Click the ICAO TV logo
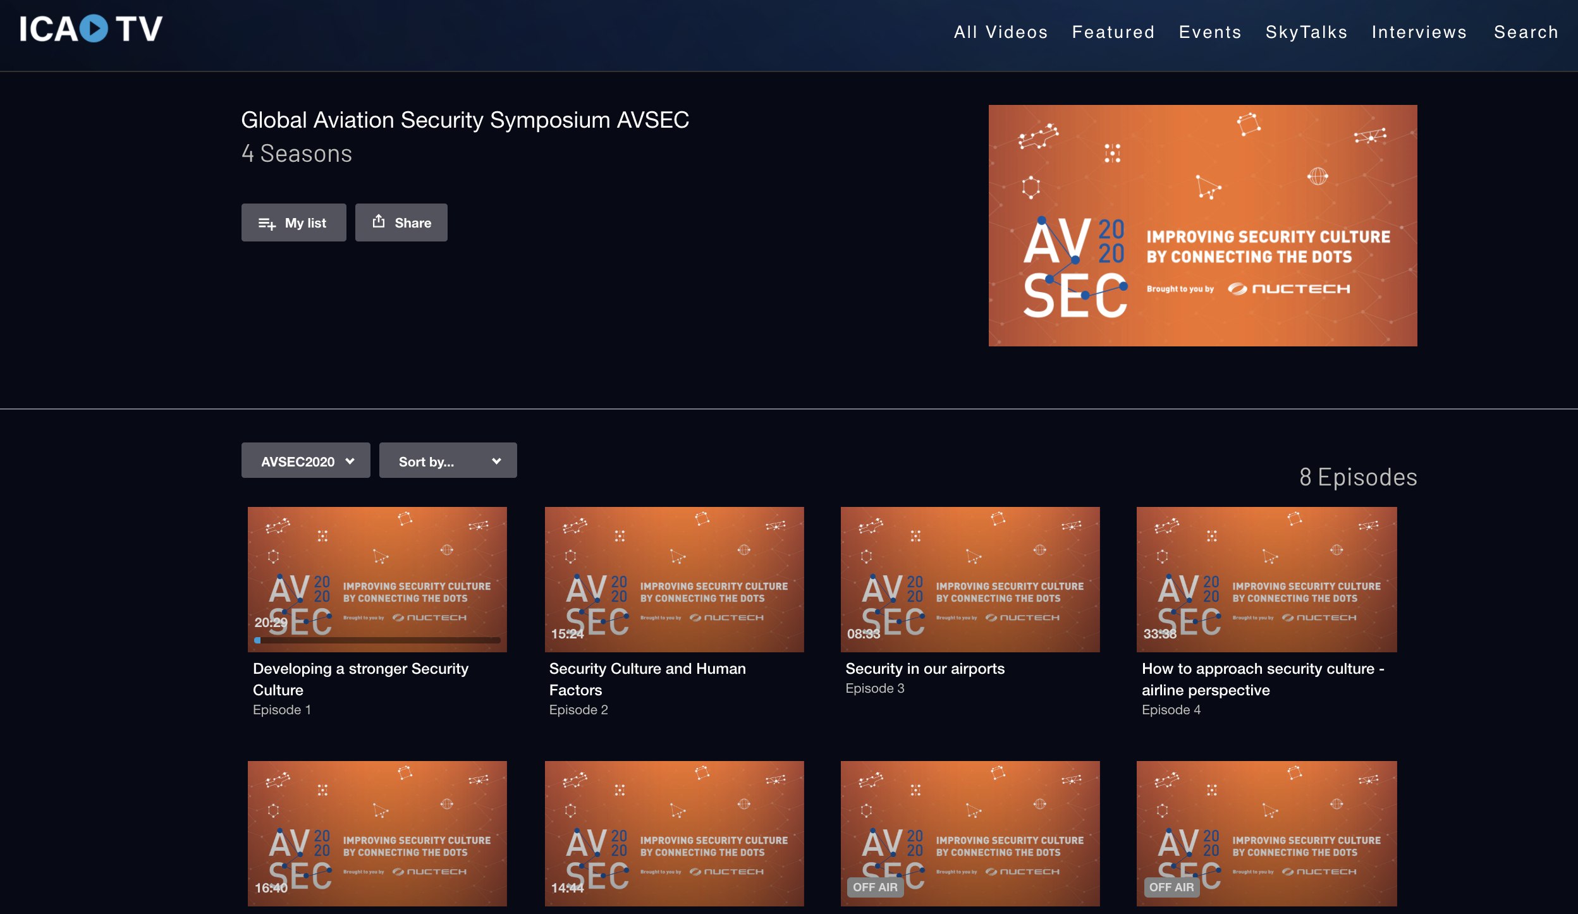Screen dimensions: 1578x914 click(x=91, y=29)
